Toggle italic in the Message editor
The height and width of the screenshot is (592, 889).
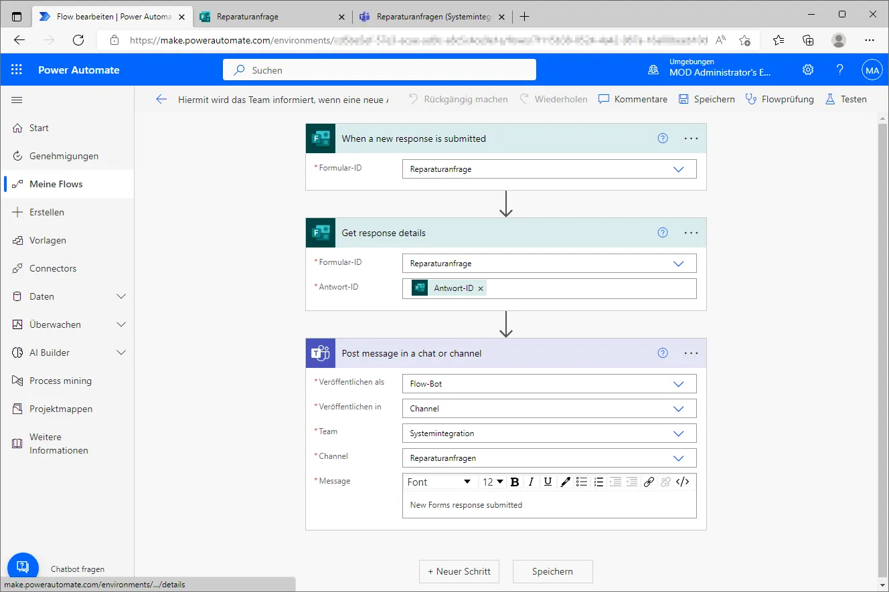click(532, 482)
